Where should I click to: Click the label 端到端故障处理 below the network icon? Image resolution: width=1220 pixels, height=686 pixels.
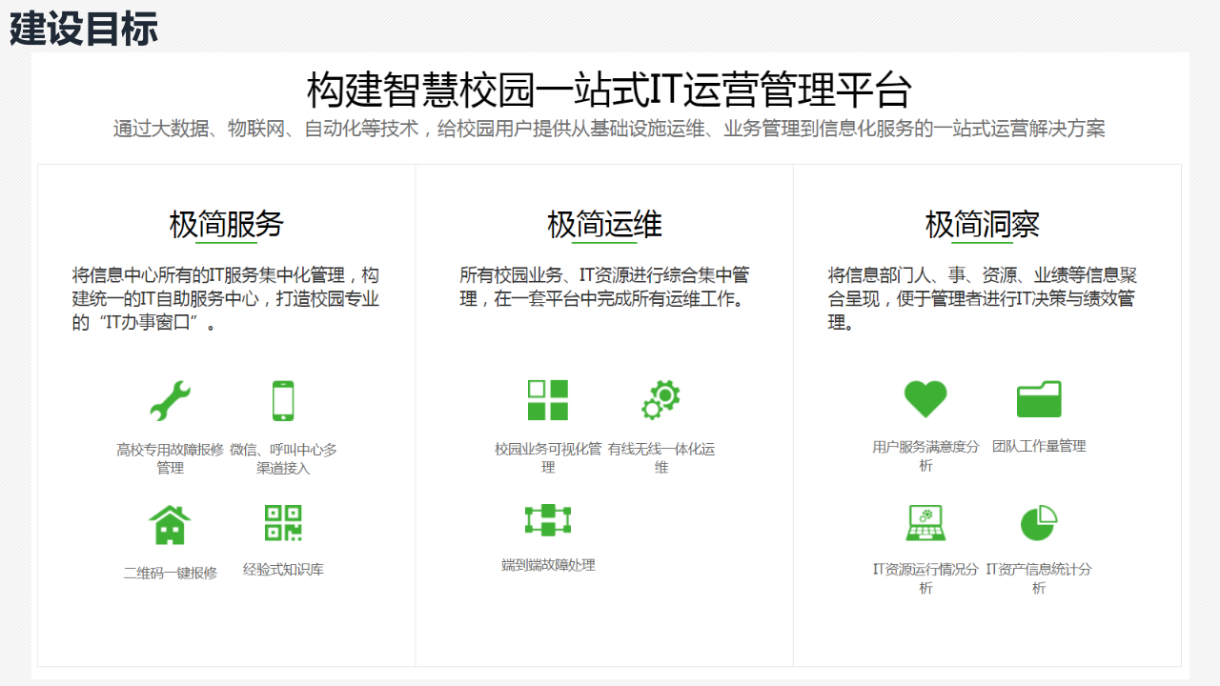pyautogui.click(x=548, y=564)
